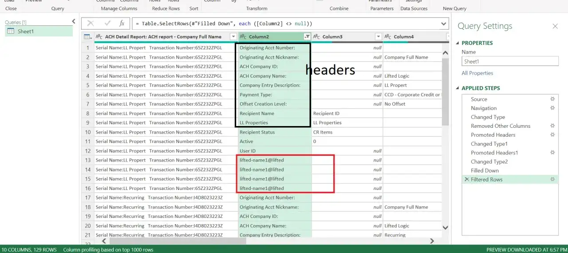Click the 'Active' cell in row 11
This screenshot has height=253, width=568.
(275, 141)
